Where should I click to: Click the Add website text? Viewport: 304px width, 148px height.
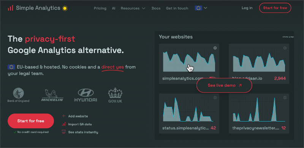point(78,116)
